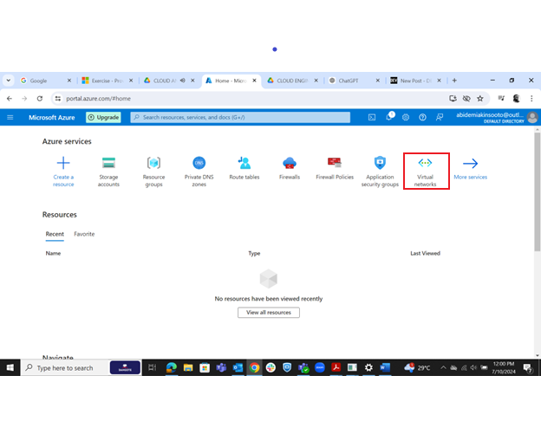Image resolution: width=541 pixels, height=447 pixels.
Task: Show hidden system tray icons
Action: [443, 367]
